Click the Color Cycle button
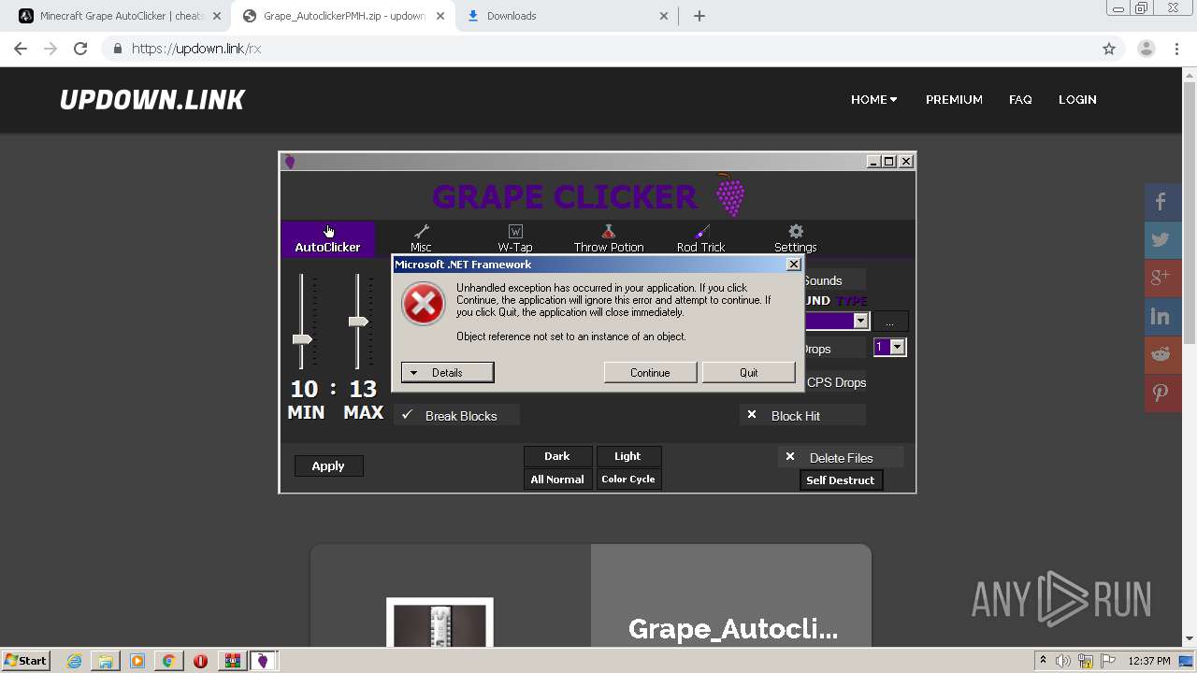The height and width of the screenshot is (673, 1197). [627, 480]
